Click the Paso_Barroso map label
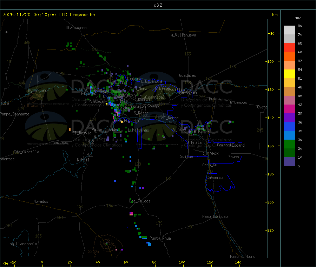Image resolution: width=316 pixels, height=267 pixels. (215, 216)
